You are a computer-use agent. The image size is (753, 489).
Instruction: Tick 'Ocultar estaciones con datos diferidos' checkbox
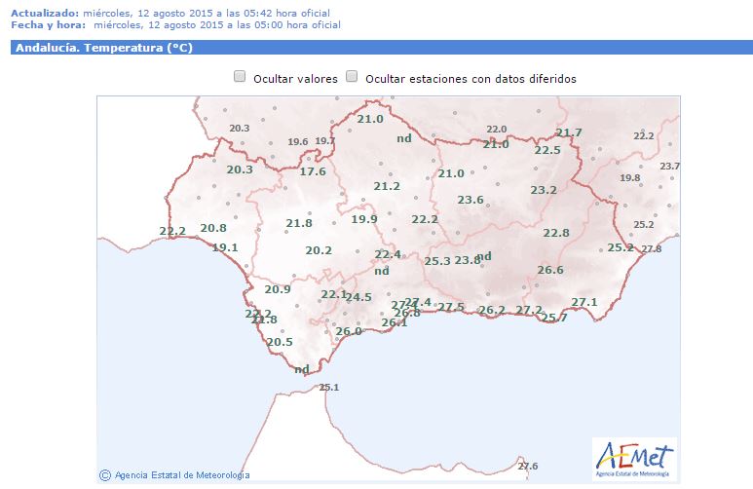pyautogui.click(x=353, y=77)
